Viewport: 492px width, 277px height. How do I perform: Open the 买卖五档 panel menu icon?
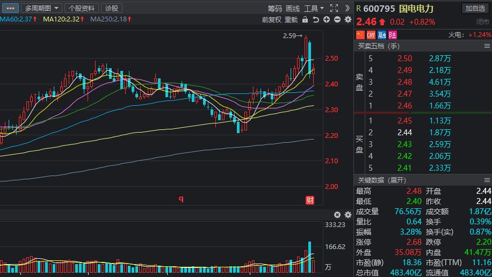click(487, 46)
